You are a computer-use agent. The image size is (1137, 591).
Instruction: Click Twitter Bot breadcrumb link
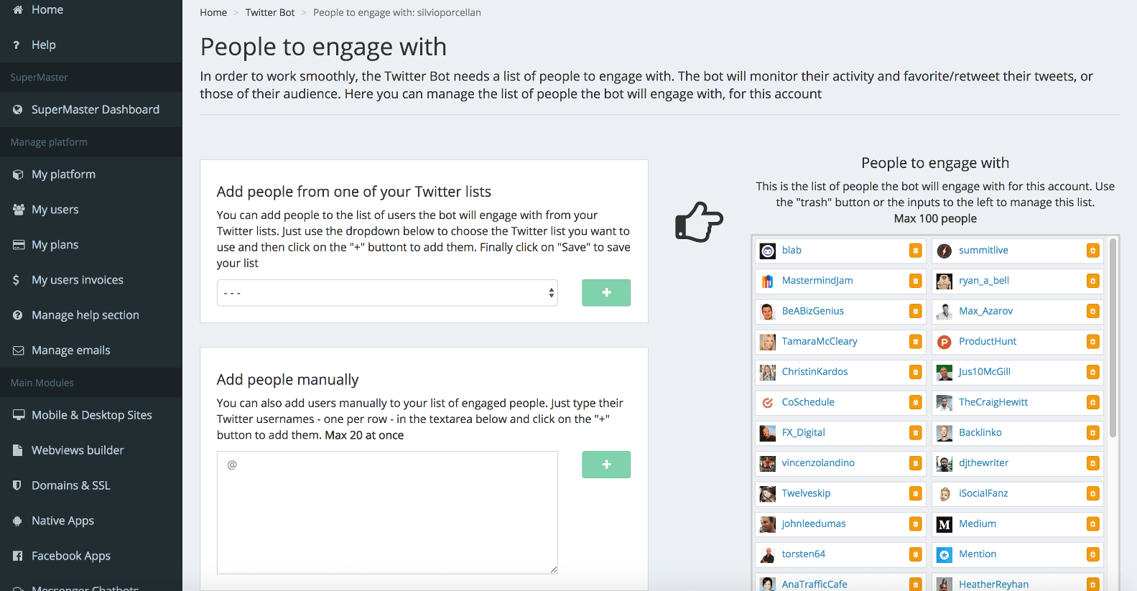tap(270, 13)
